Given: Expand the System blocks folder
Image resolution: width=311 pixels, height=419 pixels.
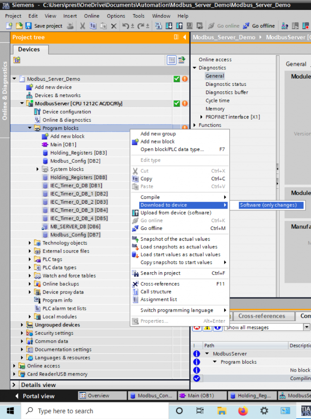Looking at the screenshot, I should point(38,169).
